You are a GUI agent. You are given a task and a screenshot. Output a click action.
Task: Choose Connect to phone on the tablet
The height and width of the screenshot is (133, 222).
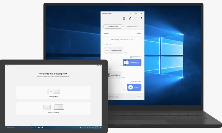pyautogui.click(x=53, y=92)
